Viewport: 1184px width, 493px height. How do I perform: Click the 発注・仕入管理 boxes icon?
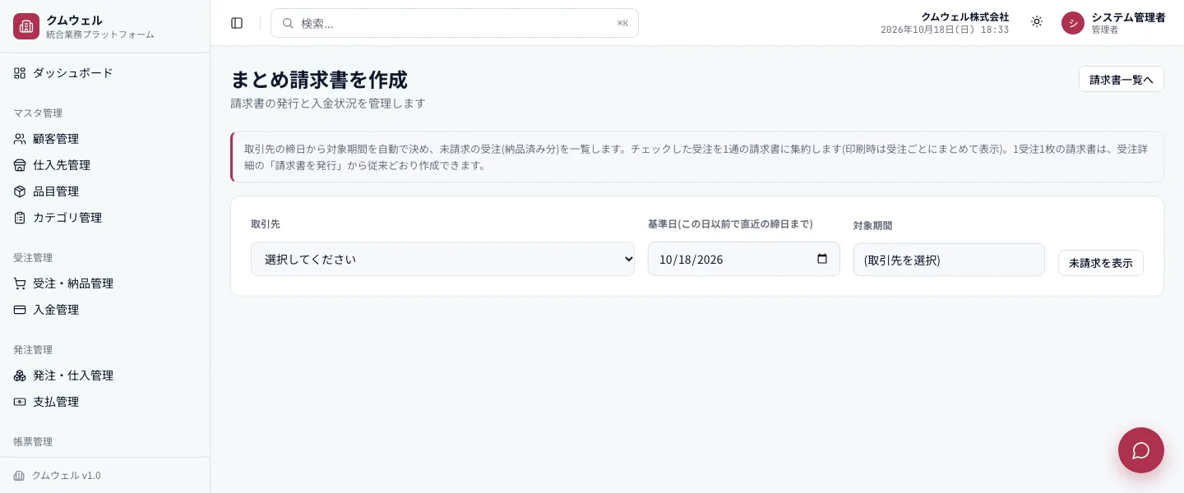coord(20,376)
